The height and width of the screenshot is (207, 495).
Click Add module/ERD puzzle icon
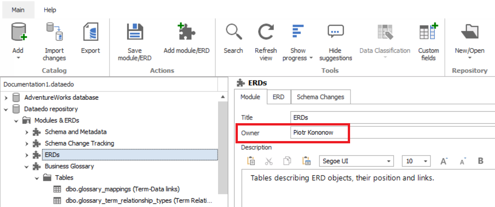click(186, 33)
